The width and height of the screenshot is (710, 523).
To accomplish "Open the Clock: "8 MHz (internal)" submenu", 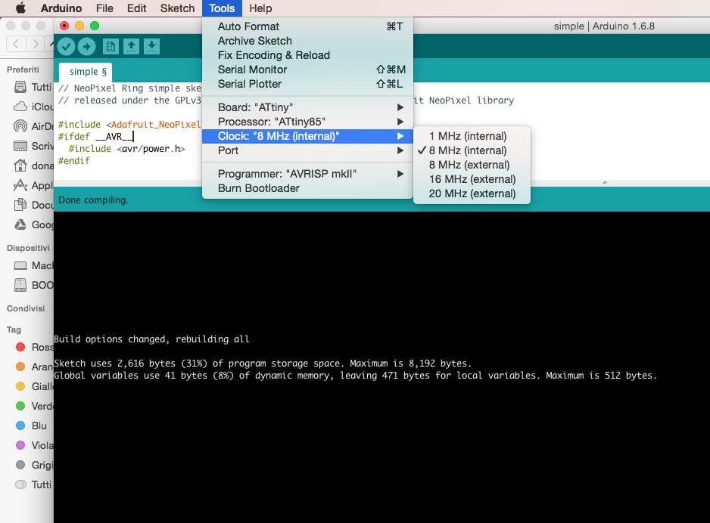I will coord(307,136).
